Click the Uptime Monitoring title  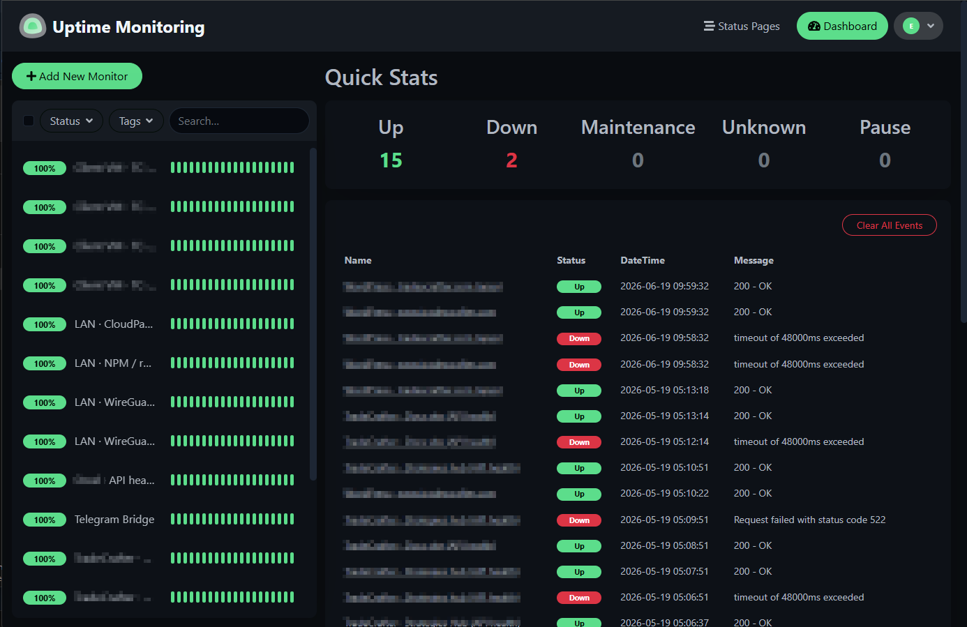128,27
